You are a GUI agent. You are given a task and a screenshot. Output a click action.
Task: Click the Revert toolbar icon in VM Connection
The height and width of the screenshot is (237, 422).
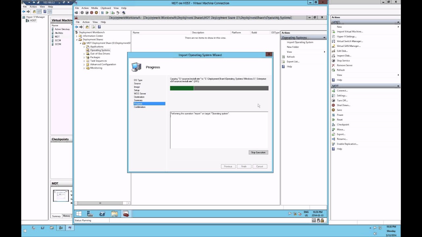pos(118,13)
